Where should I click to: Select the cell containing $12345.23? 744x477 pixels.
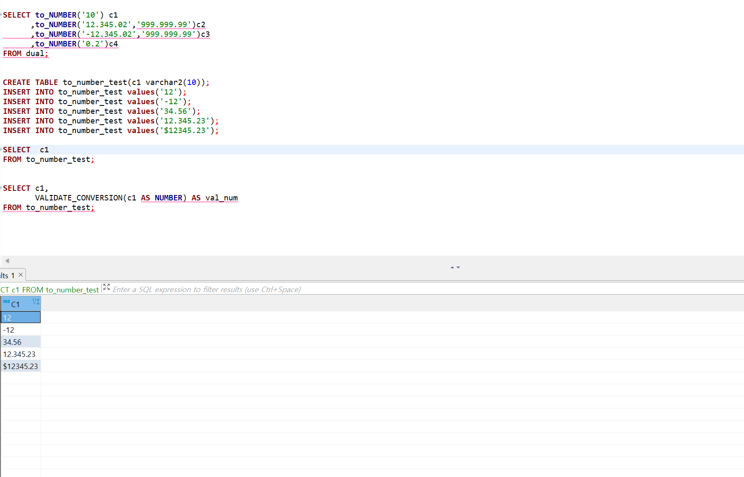[20, 366]
